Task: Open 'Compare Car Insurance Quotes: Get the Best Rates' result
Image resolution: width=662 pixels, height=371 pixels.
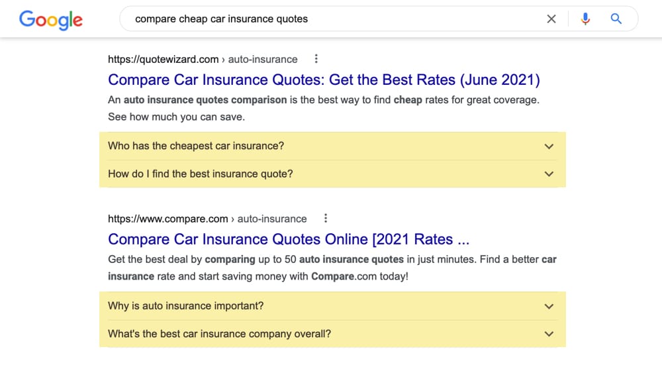Action: [x=324, y=79]
